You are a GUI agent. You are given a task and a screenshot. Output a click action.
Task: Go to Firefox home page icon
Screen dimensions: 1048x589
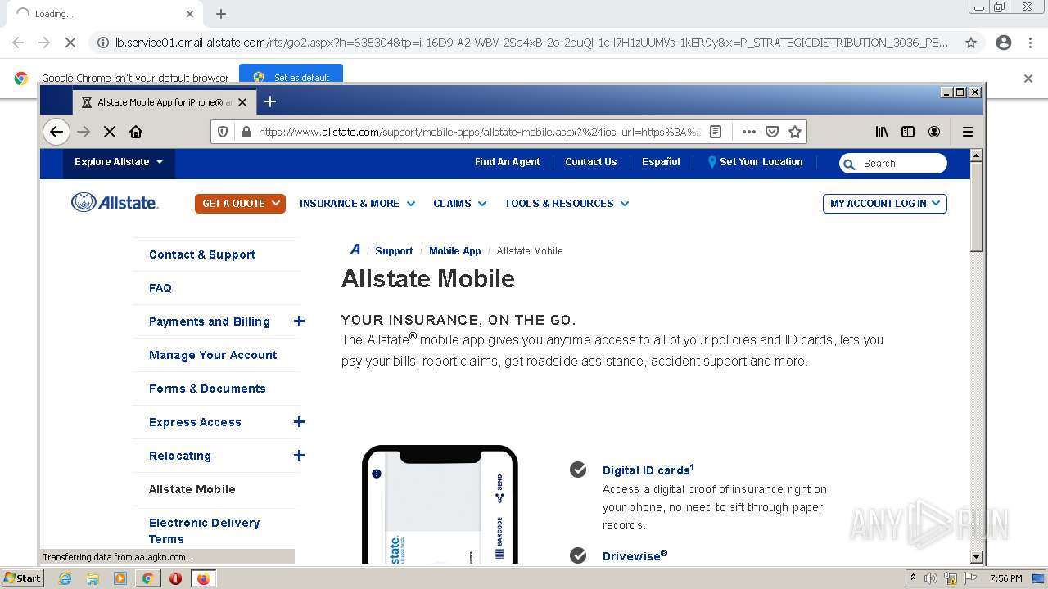[136, 132]
